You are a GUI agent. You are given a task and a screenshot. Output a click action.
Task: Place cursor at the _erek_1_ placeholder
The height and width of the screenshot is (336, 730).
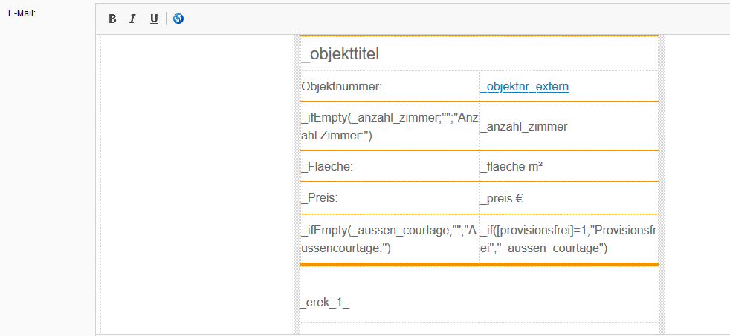coord(325,303)
